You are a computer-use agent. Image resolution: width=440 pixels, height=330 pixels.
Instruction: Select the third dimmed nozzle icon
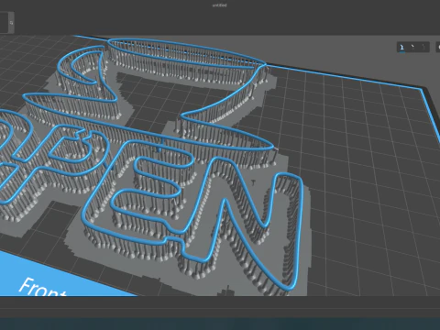(x=423, y=48)
